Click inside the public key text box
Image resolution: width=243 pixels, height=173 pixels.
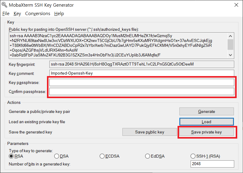click(118, 46)
